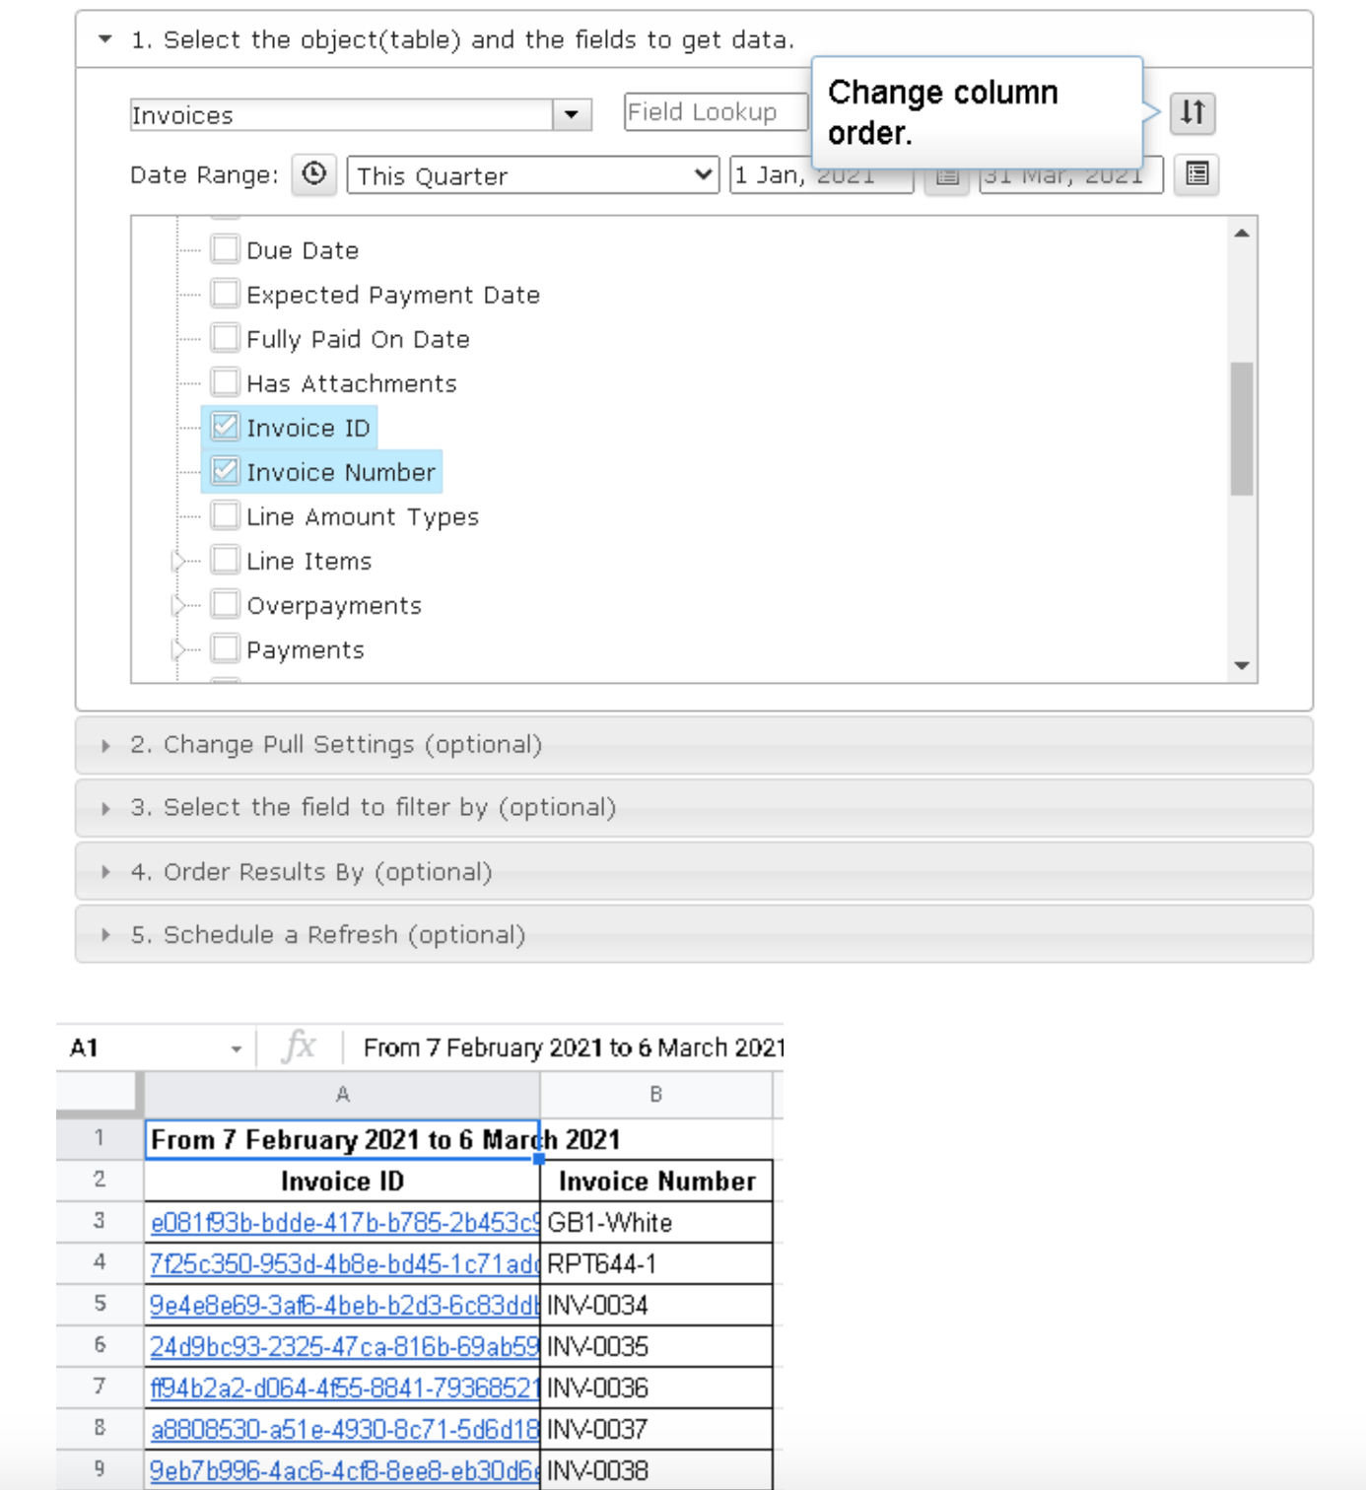Check the Overpayments field
Image resolution: width=1366 pixels, height=1490 pixels.
pyautogui.click(x=226, y=604)
